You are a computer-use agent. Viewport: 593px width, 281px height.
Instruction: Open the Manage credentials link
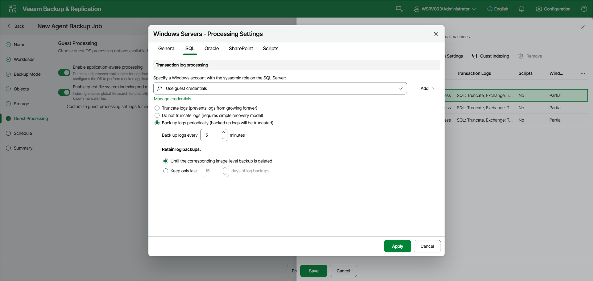tap(172, 99)
